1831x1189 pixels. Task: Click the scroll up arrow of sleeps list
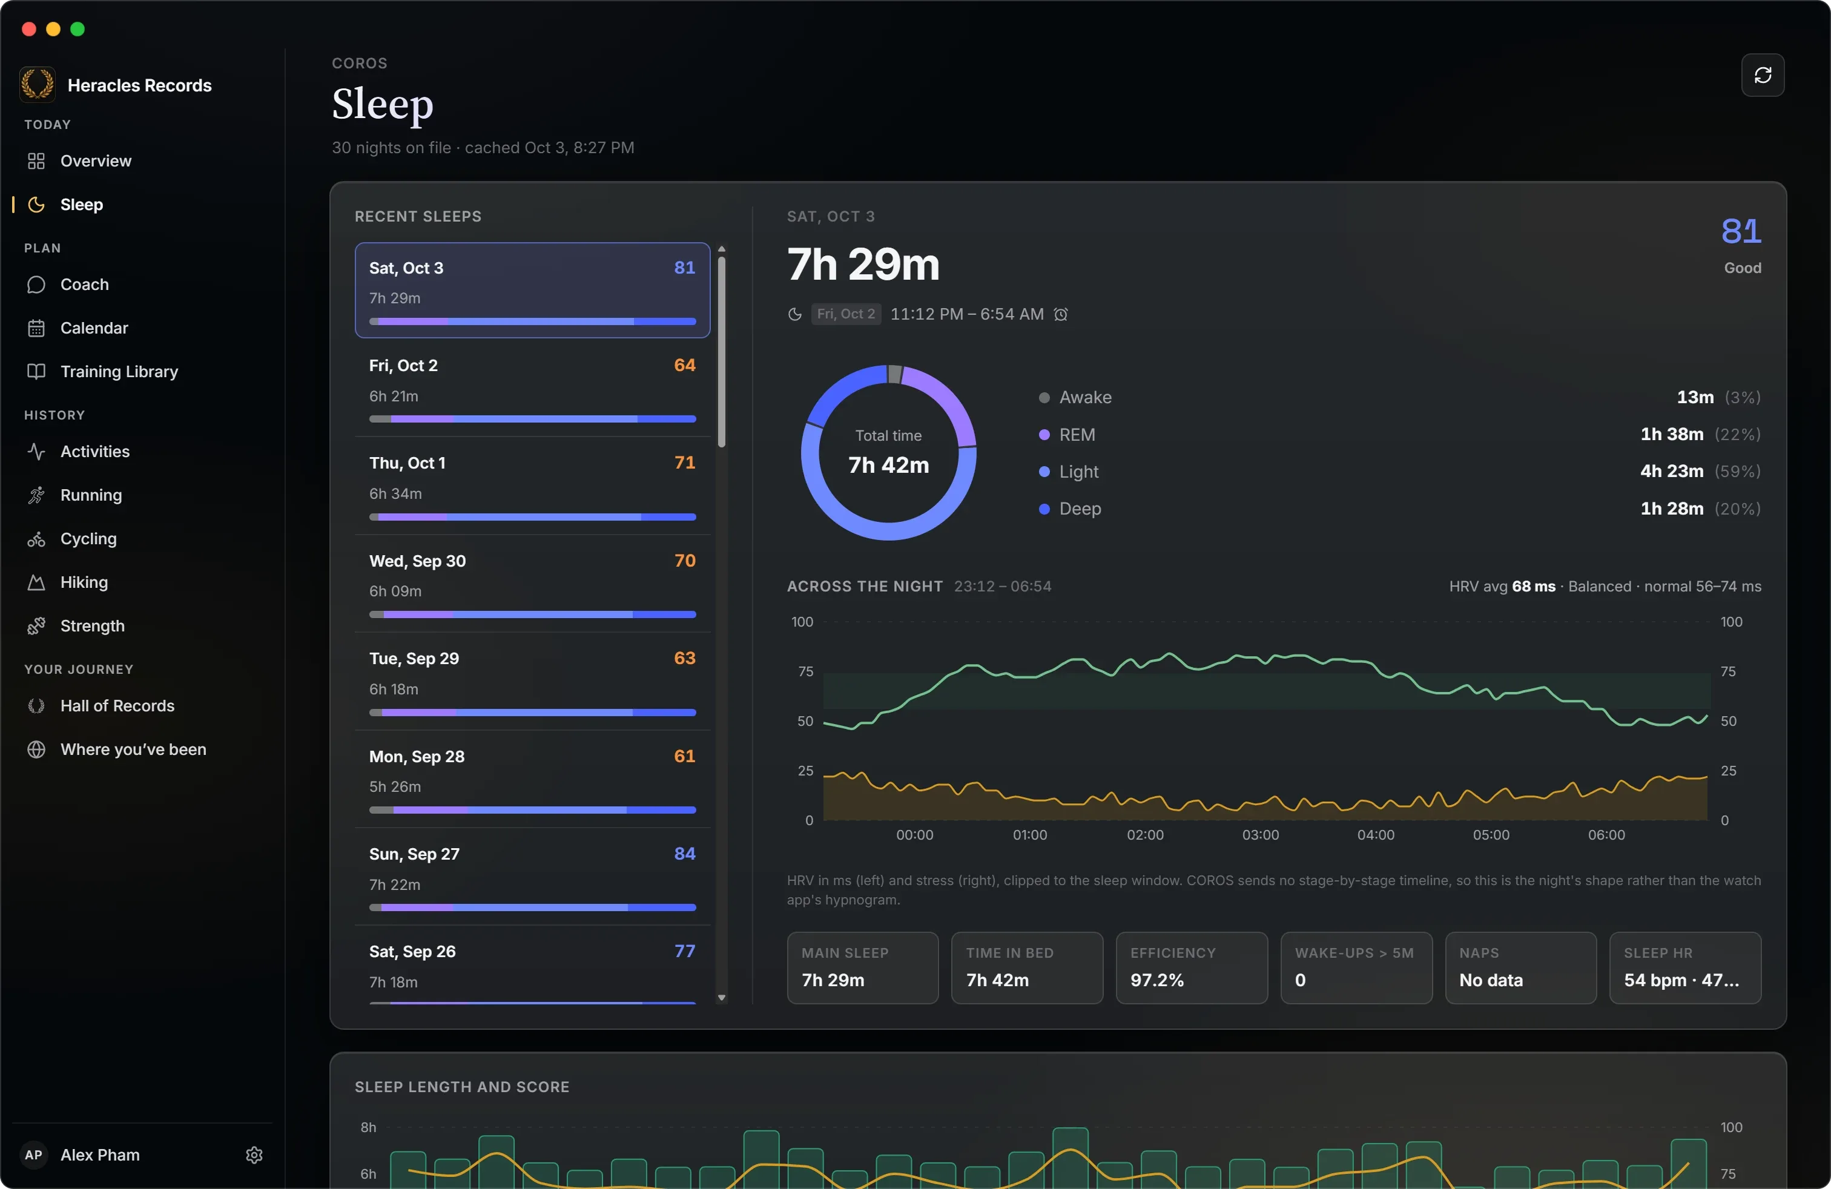[722, 249]
